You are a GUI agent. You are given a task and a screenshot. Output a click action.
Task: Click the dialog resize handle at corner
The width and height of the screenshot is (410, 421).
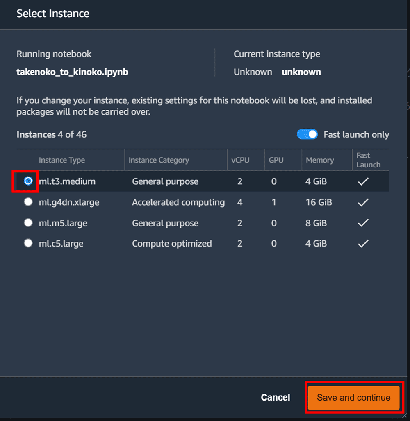(405, 416)
